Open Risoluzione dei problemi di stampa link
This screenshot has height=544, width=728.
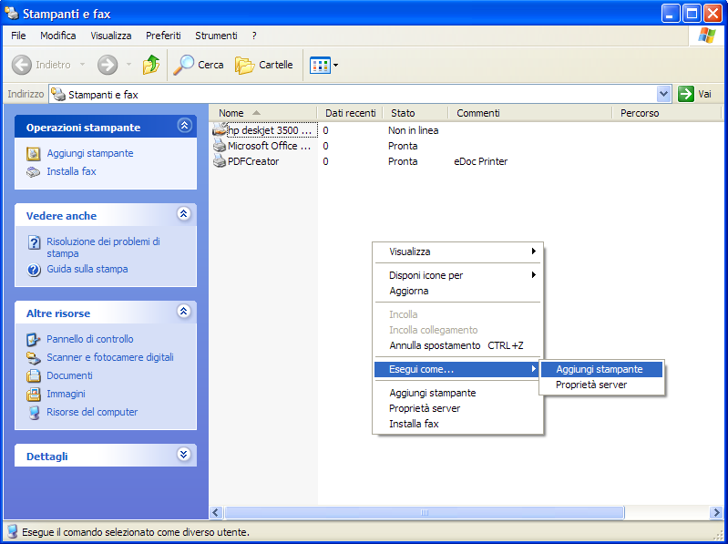[103, 248]
